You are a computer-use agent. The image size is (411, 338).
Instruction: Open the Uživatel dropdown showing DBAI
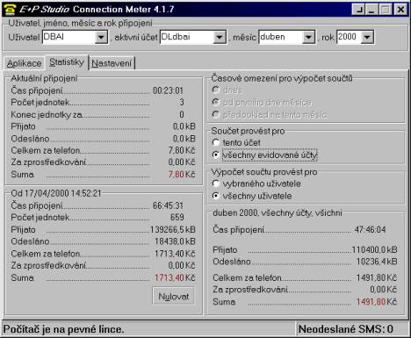101,38
